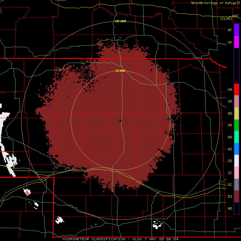Image resolution: width=241 pixels, height=241 pixels.
Task: Click the HHC product code label
Action: tap(235, 16)
